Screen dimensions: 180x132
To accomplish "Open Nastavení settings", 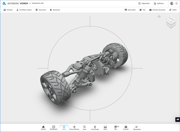I will click(x=55, y=10).
